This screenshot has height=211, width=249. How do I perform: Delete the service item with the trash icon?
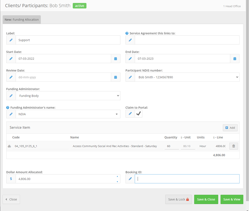coord(234,146)
